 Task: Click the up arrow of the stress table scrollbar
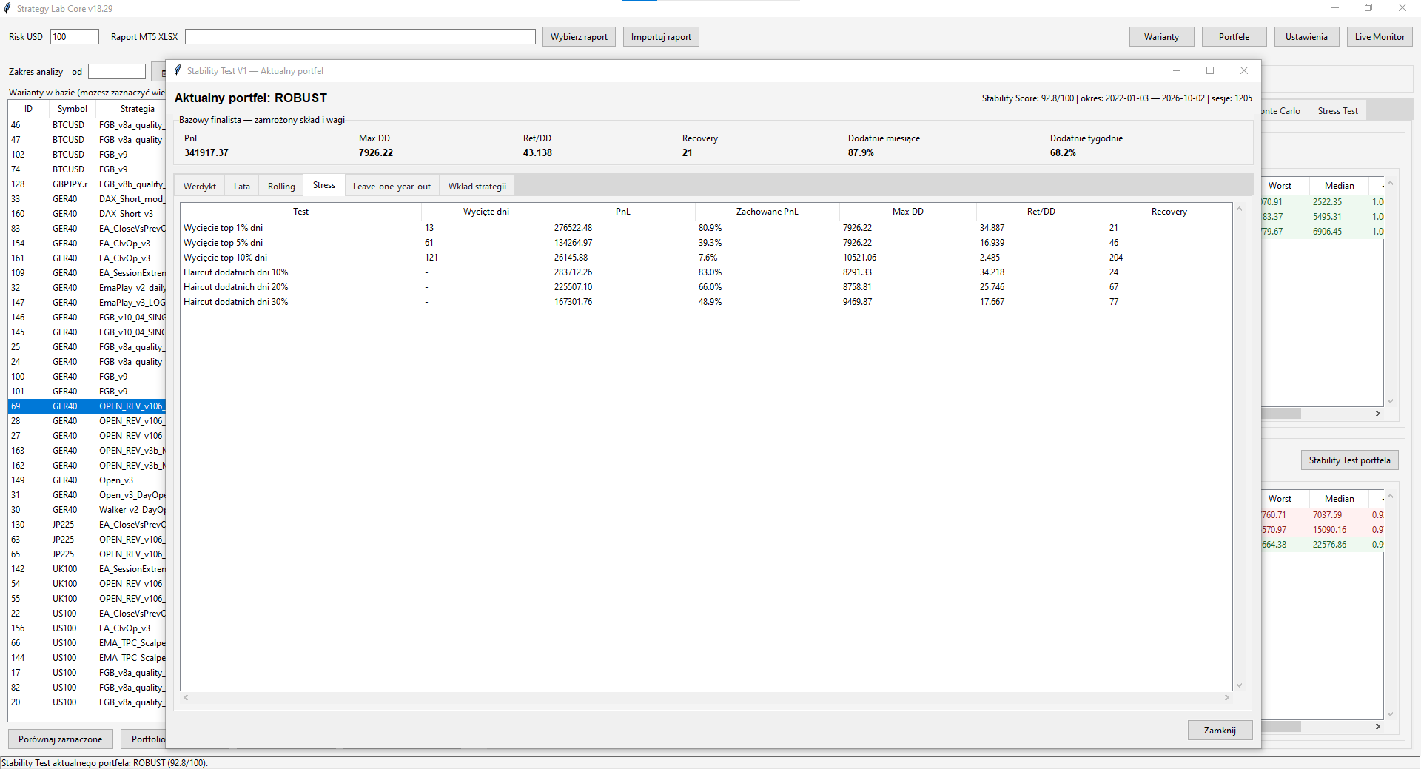click(1239, 209)
